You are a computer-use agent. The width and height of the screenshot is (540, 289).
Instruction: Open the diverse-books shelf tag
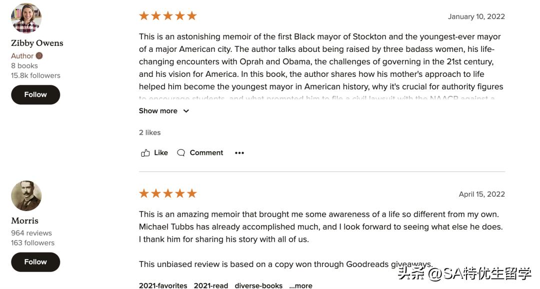point(258,286)
